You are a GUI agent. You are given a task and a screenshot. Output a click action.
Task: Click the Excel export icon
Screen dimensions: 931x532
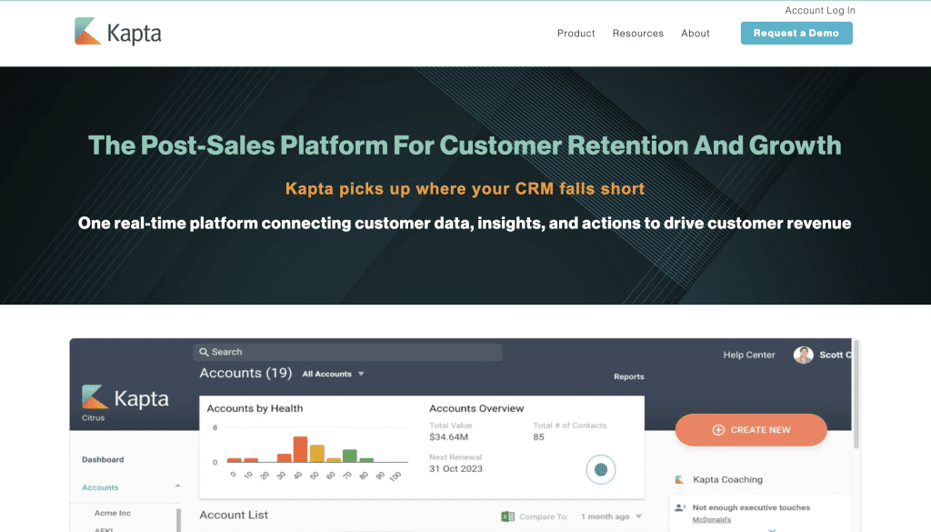pos(507,517)
